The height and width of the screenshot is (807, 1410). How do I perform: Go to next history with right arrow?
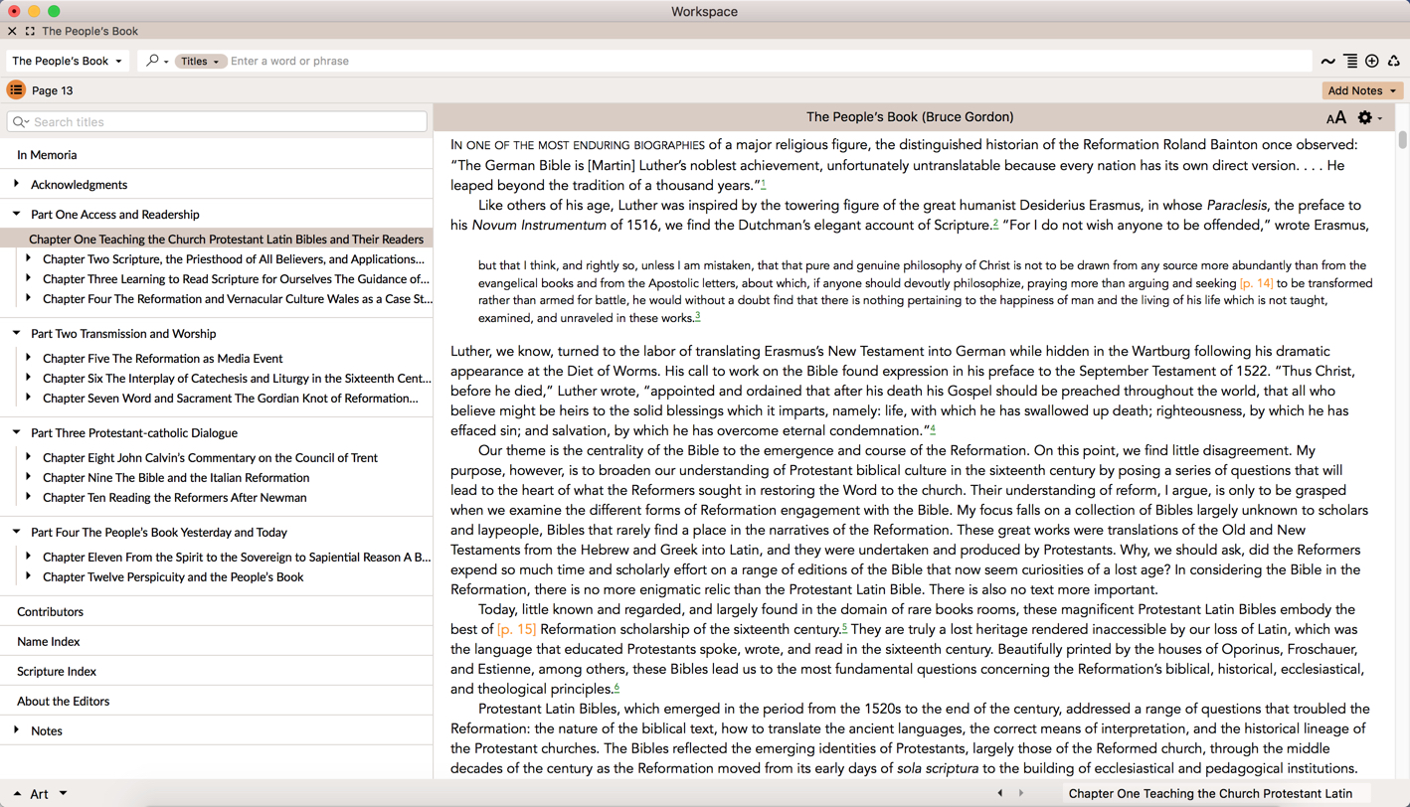[1021, 793]
